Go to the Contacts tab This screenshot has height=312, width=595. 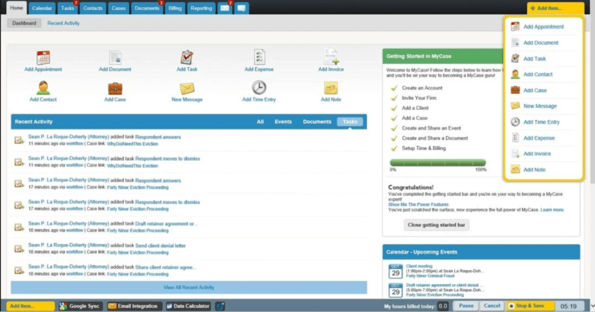(93, 8)
